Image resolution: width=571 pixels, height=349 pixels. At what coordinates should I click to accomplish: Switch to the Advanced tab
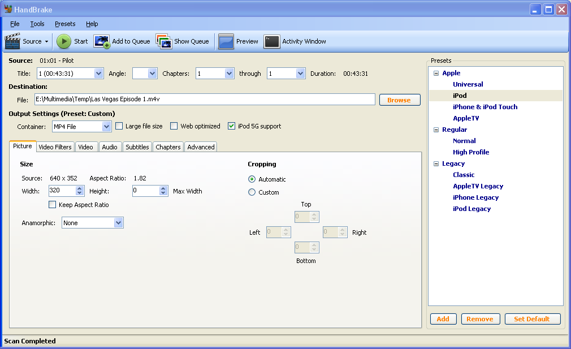click(201, 147)
